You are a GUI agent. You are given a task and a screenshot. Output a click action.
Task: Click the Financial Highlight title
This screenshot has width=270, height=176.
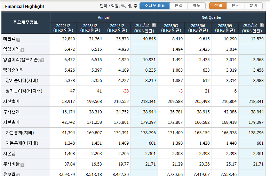[25, 7]
